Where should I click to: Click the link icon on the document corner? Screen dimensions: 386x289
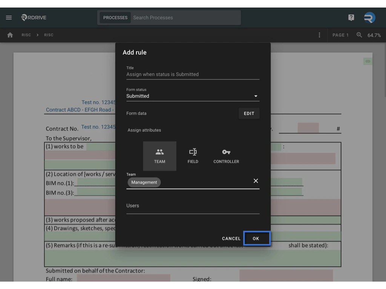pos(368,61)
